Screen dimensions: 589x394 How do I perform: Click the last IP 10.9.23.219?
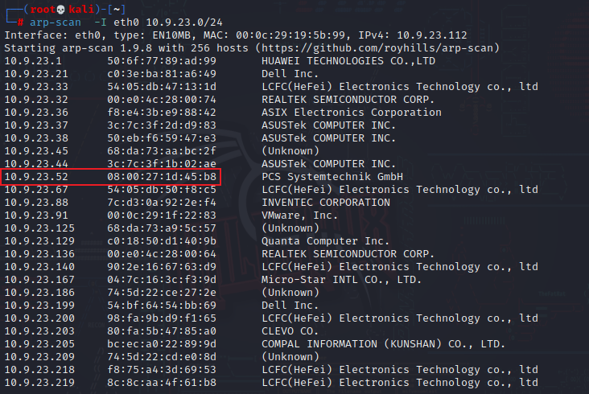[39, 383]
